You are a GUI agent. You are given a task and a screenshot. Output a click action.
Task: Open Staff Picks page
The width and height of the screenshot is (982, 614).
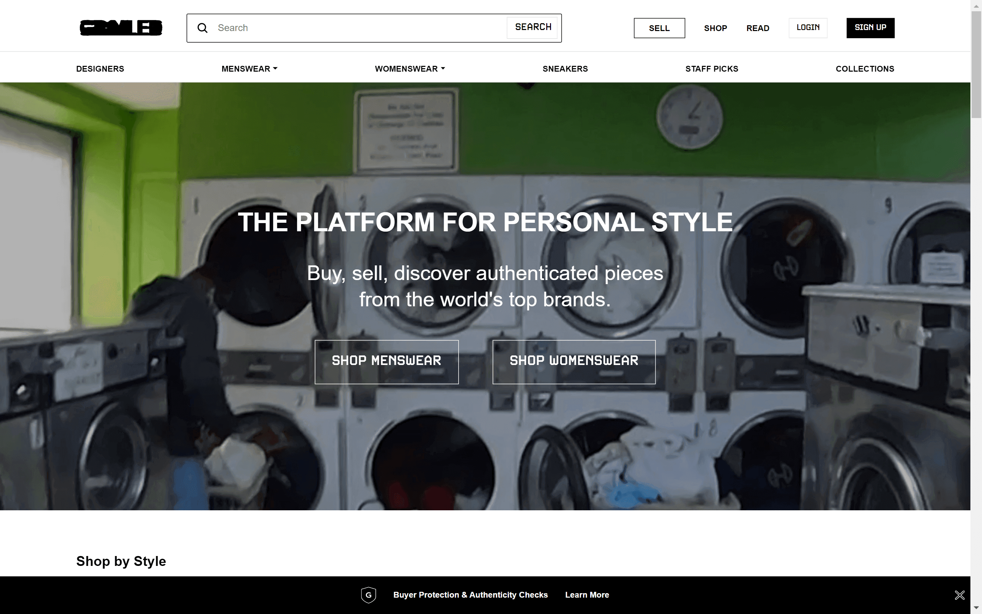click(711, 69)
